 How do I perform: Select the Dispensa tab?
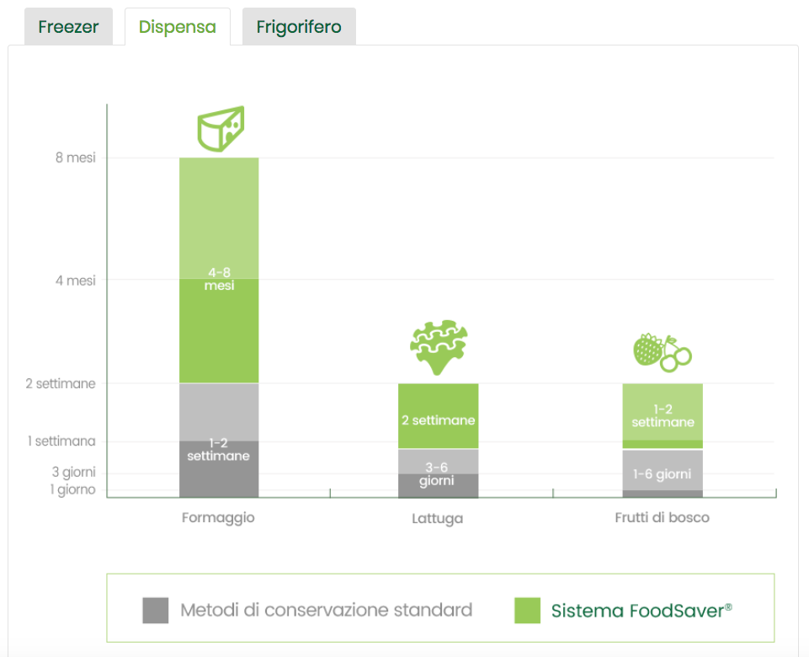(x=178, y=27)
